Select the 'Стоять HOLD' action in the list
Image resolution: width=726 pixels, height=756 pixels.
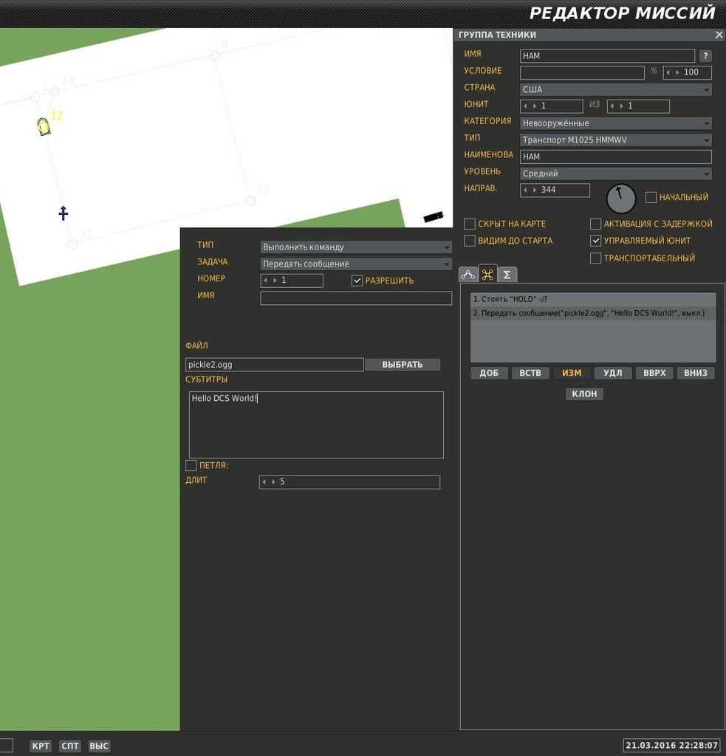[592, 300]
